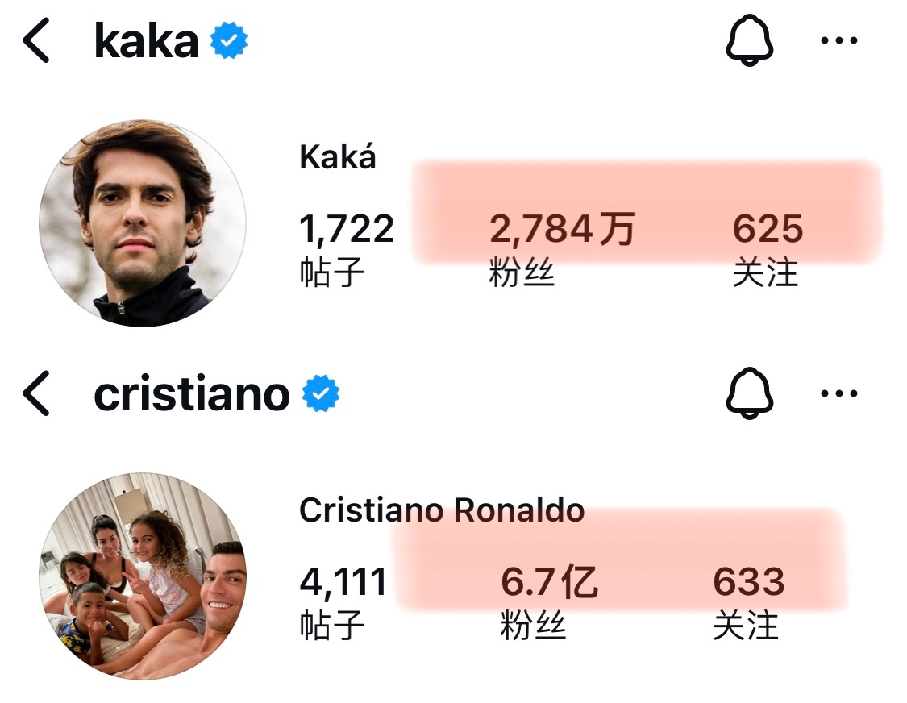Tap the Kaká display name
907x703 pixels.
(337, 156)
